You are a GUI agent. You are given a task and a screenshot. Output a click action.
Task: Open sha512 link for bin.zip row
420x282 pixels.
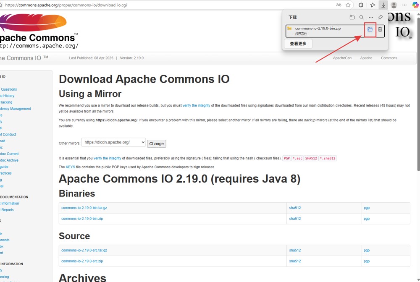pyautogui.click(x=295, y=219)
